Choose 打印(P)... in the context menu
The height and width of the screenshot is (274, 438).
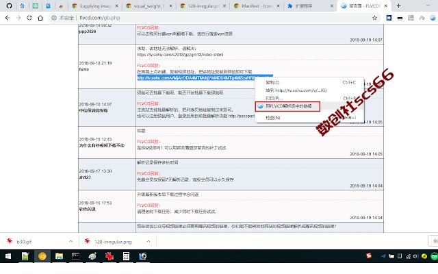click(x=309, y=98)
